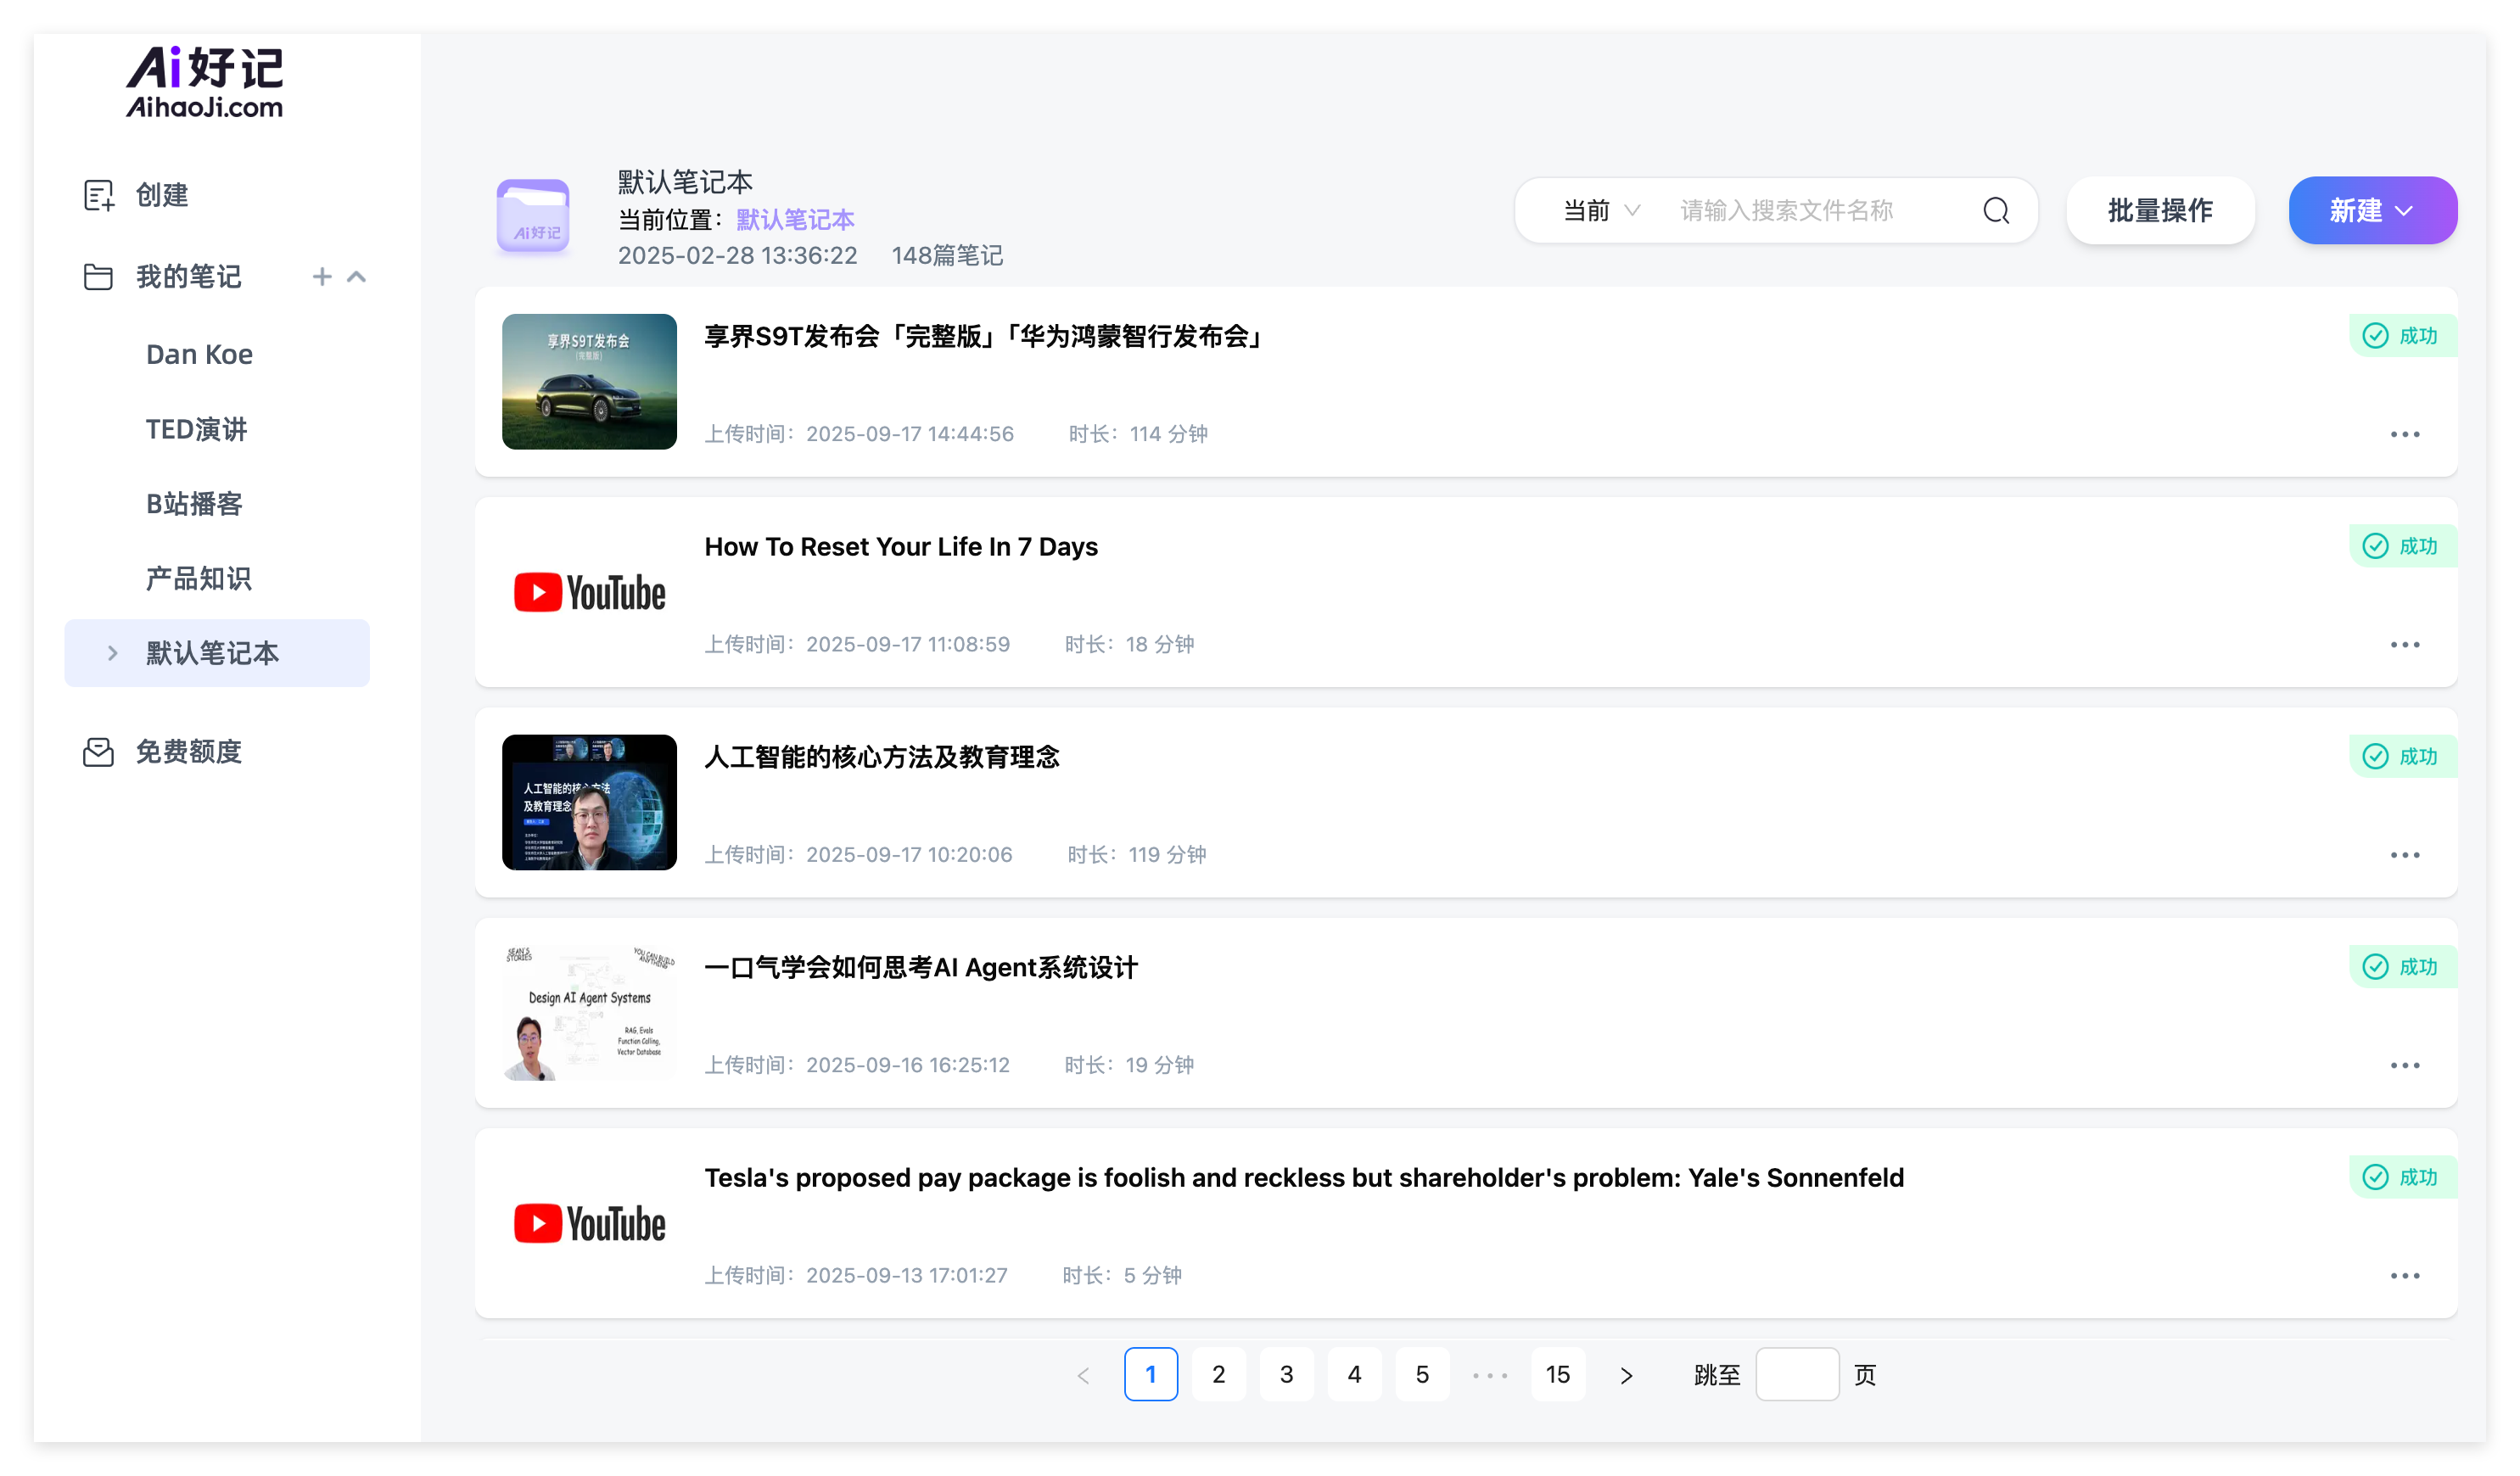The image size is (2520, 1476).
Task: Open the 当前 search scope dropdown
Action: [1601, 211]
